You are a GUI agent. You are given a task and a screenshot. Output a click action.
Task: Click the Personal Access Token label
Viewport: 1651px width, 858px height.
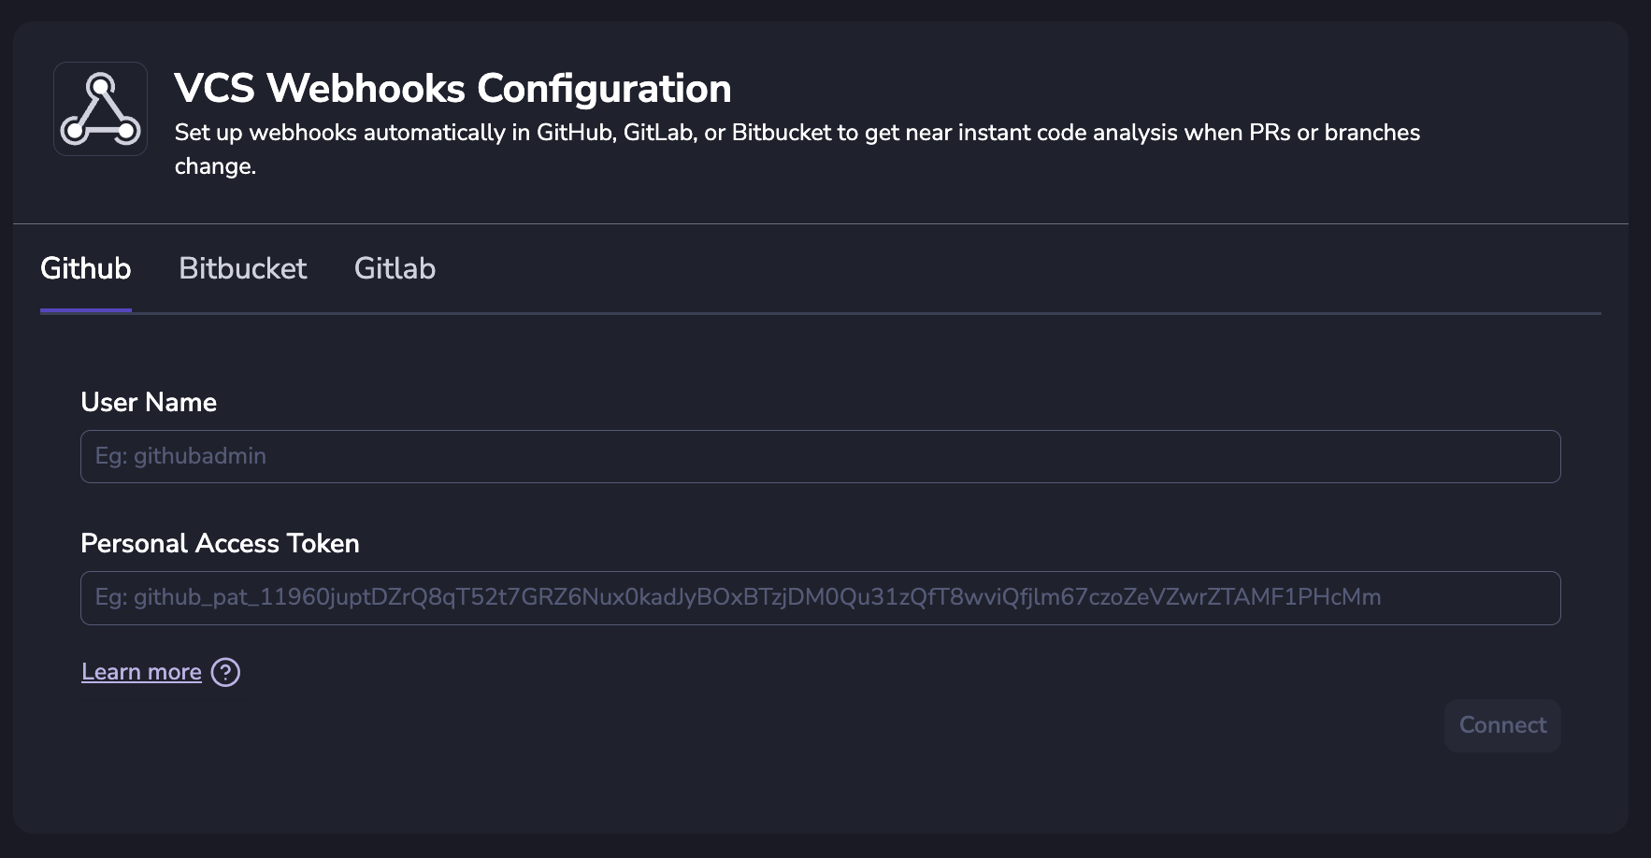tap(220, 543)
